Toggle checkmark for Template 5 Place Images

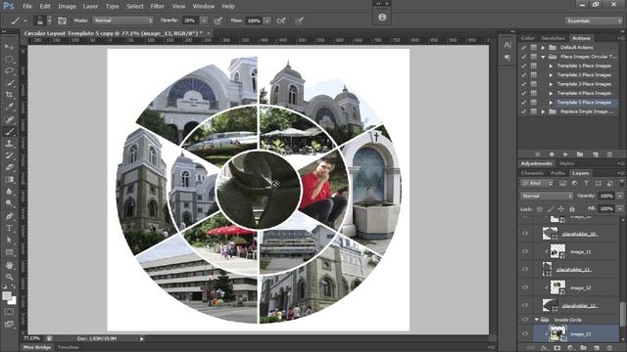(523, 103)
